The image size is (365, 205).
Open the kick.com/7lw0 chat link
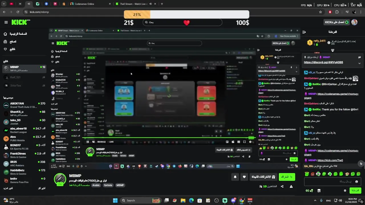click(330, 160)
